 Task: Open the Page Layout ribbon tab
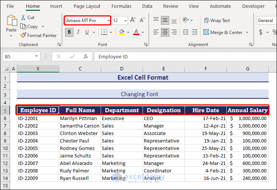tap(87, 6)
